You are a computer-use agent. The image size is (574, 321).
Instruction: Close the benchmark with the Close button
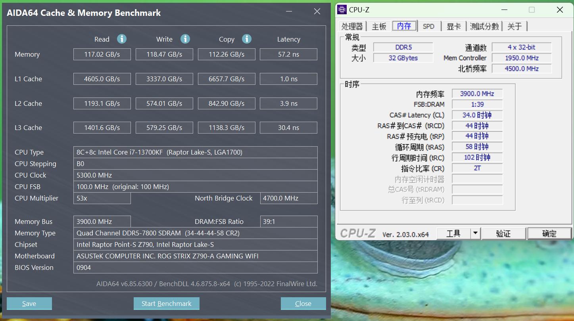tap(303, 303)
